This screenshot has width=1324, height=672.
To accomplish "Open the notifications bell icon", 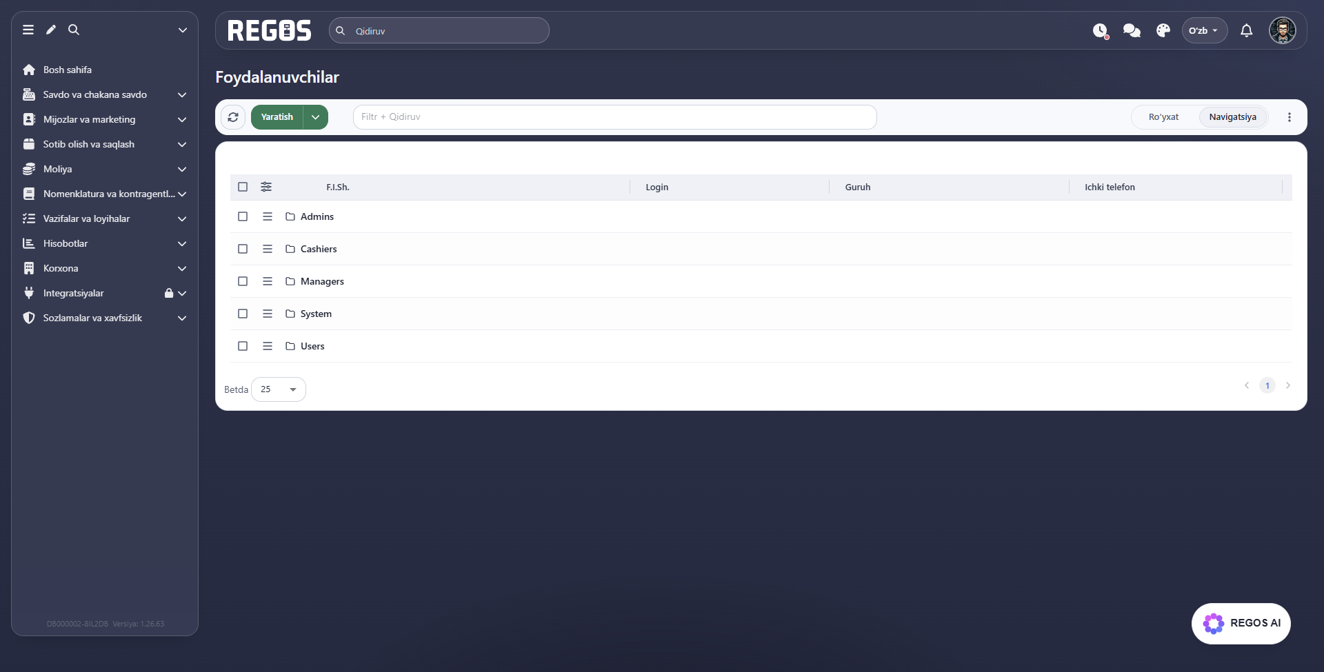I will point(1246,30).
